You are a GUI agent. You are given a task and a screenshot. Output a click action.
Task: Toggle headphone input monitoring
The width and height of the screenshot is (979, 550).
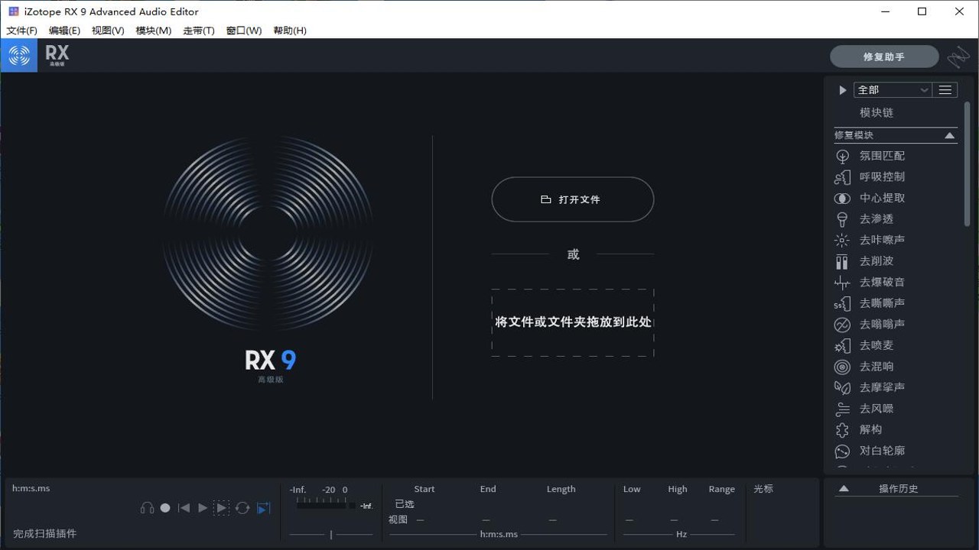pos(147,508)
